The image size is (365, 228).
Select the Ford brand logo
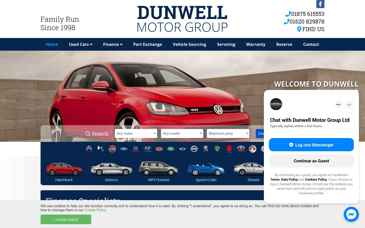[124, 149]
